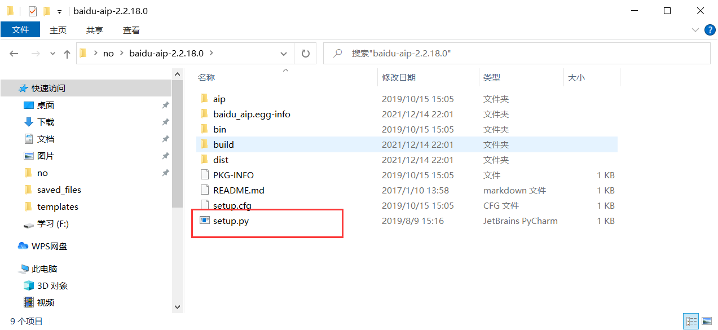Click the baidu_aip.egg-info folder name
This screenshot has width=718, height=330.
pos(252,114)
